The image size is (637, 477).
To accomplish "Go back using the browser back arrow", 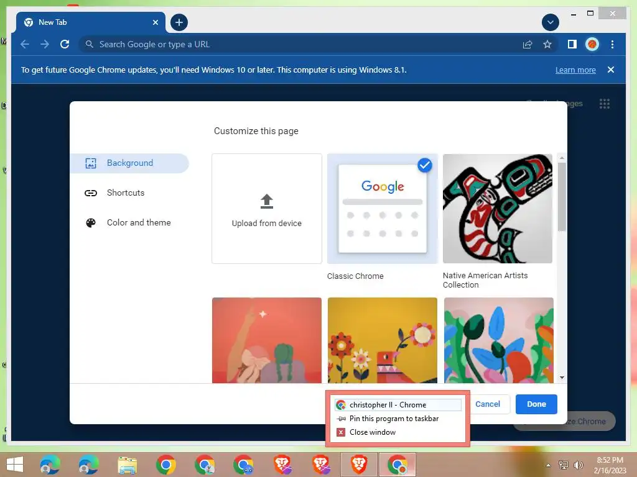I will tap(25, 44).
